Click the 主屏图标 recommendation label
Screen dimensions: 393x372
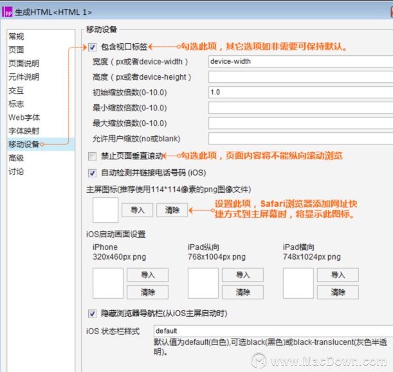pyautogui.click(x=169, y=190)
